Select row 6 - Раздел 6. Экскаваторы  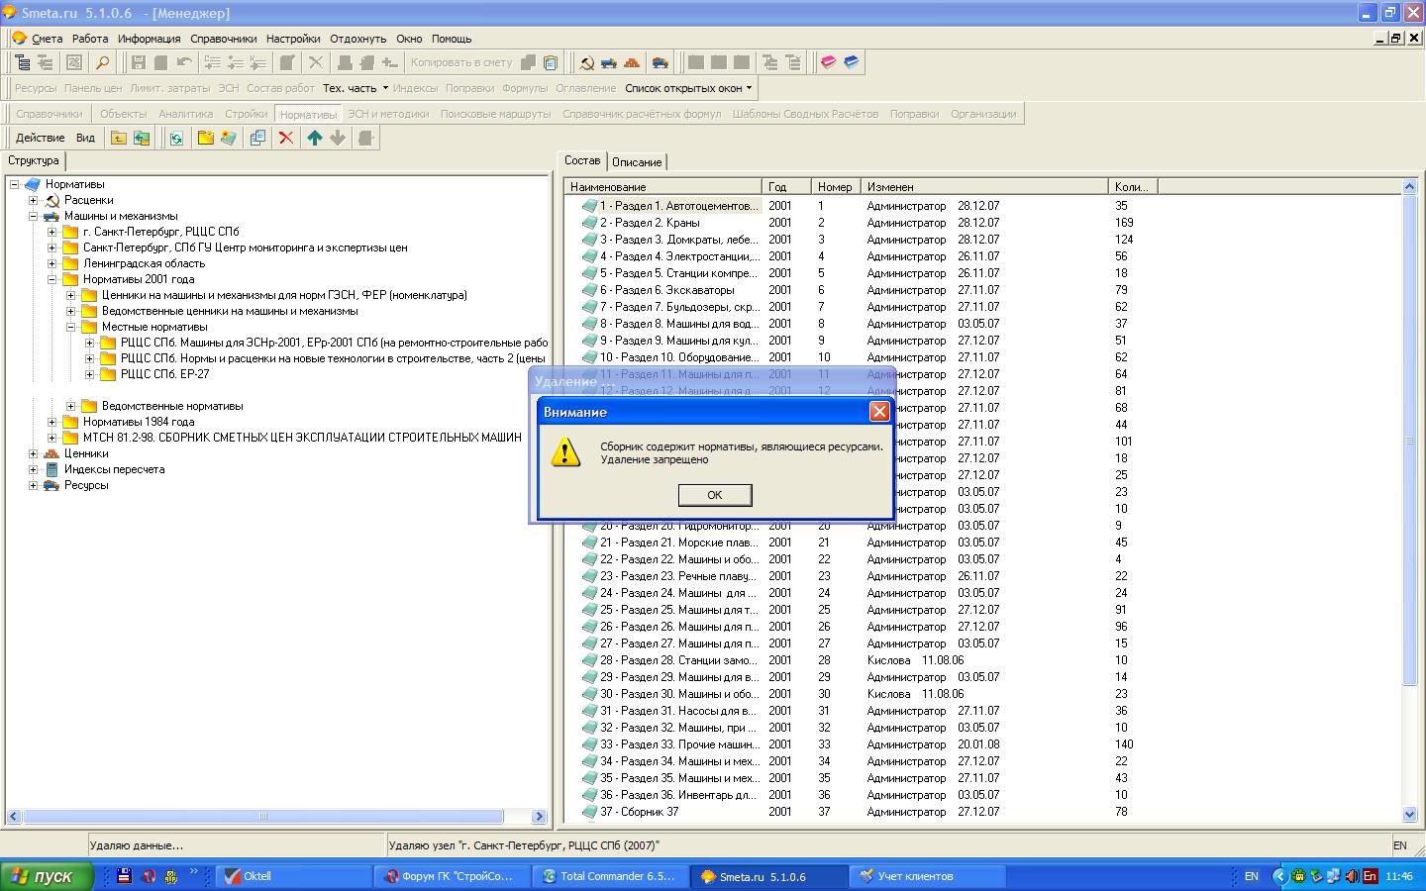coord(667,290)
